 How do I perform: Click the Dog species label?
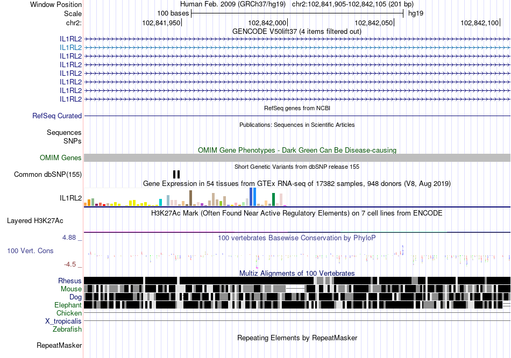pos(76,297)
